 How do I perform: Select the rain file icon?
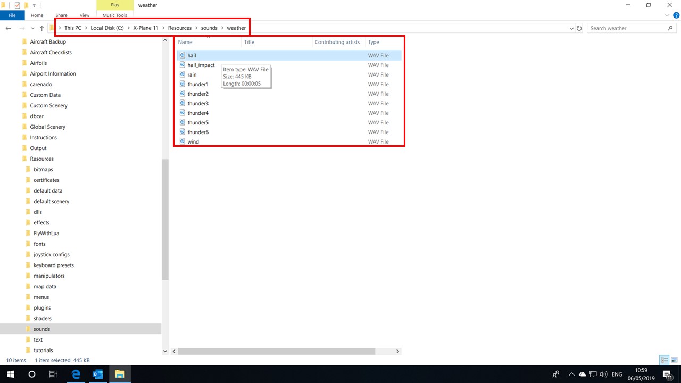[182, 74]
